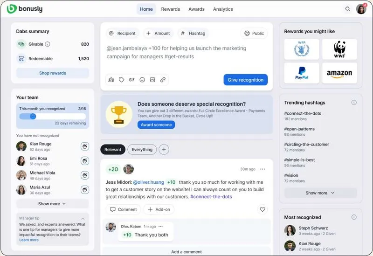
Task: Expand Show more in Your team list
Action: 52,204
